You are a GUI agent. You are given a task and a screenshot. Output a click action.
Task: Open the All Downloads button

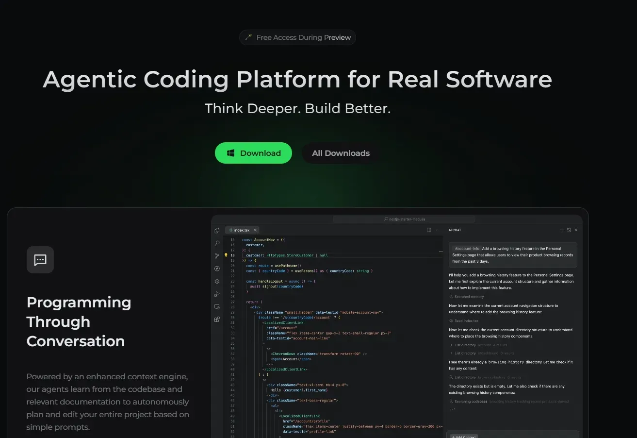[x=341, y=153]
